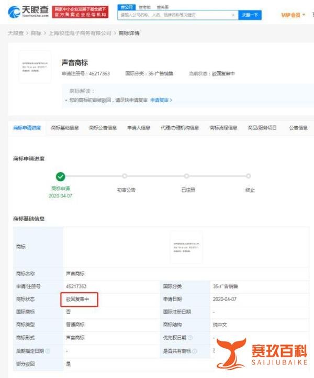Click the 声音商标 value in 商标形式 row
314x378 pixels.
point(75,338)
